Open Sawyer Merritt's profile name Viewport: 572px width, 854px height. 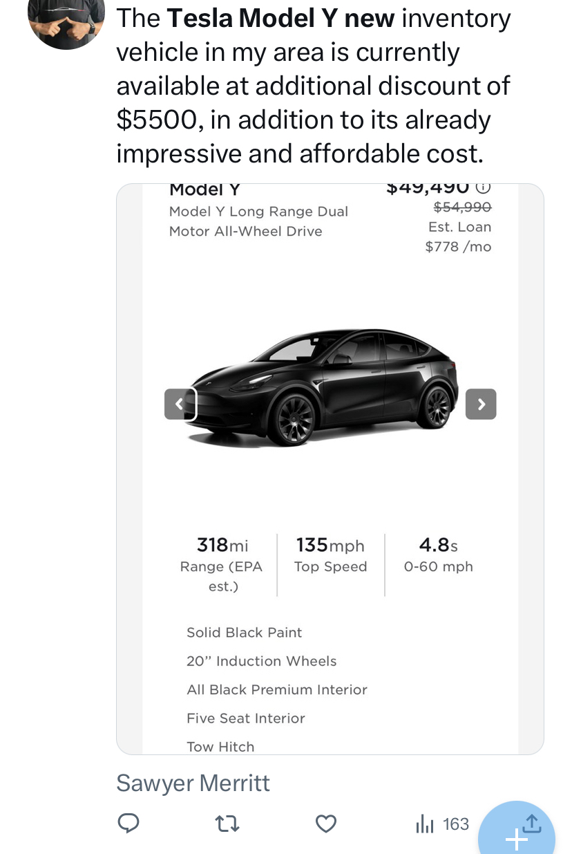point(193,783)
